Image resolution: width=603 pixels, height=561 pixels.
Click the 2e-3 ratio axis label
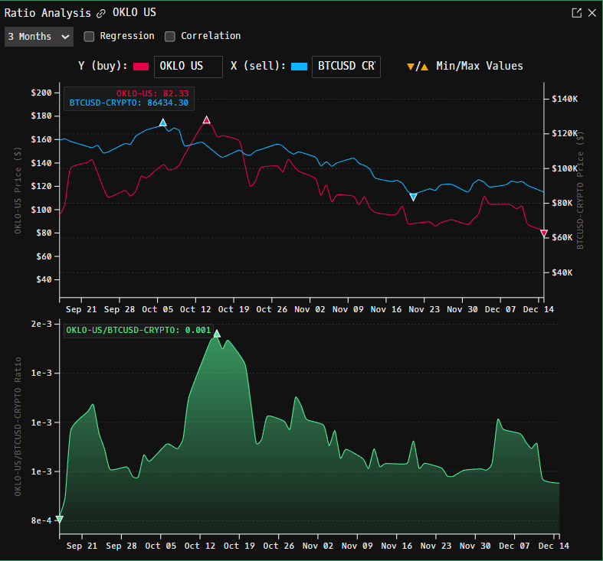coord(41,325)
